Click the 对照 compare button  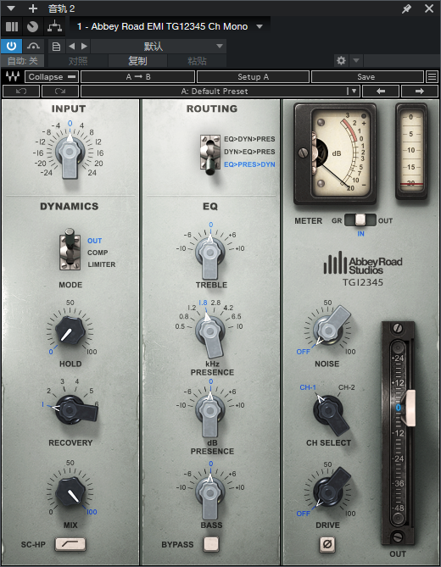click(78, 61)
